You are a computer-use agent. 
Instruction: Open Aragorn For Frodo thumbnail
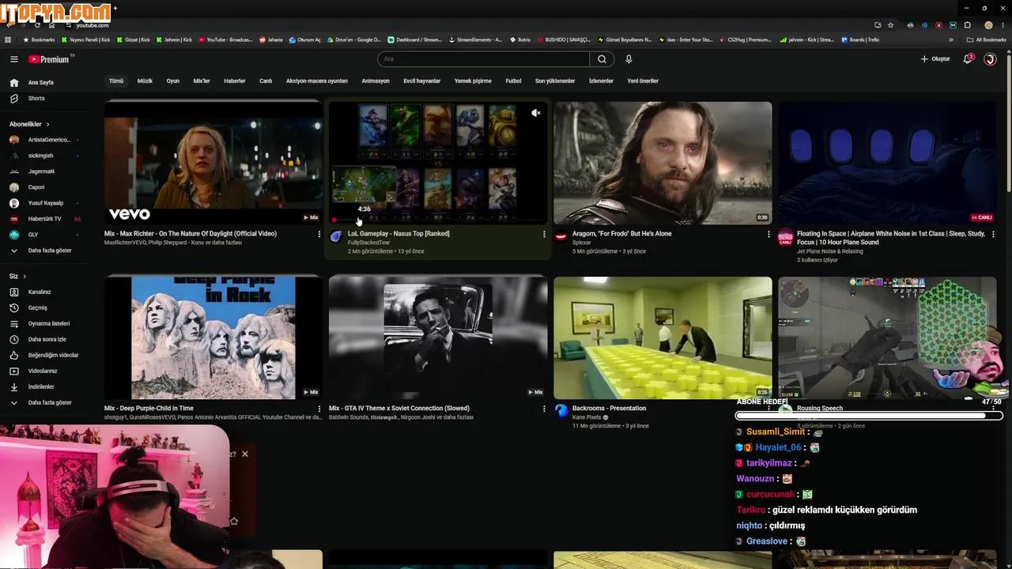point(663,163)
